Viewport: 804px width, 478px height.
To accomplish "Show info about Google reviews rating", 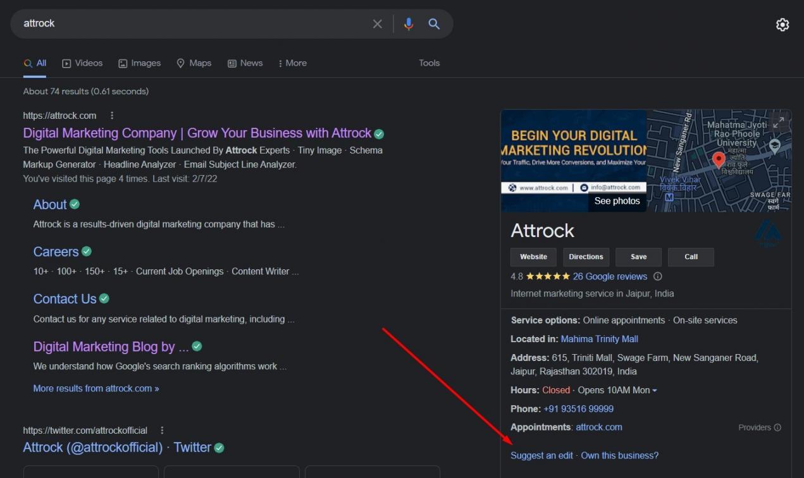I will (657, 276).
